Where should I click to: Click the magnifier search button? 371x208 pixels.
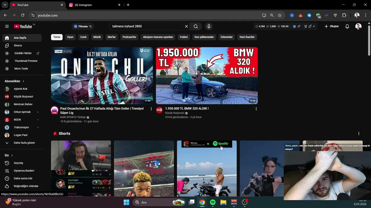pyautogui.click(x=196, y=26)
